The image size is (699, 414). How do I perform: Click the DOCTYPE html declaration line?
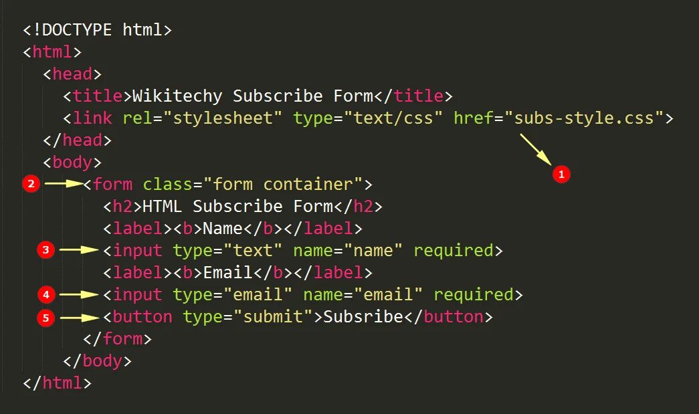pos(97,30)
